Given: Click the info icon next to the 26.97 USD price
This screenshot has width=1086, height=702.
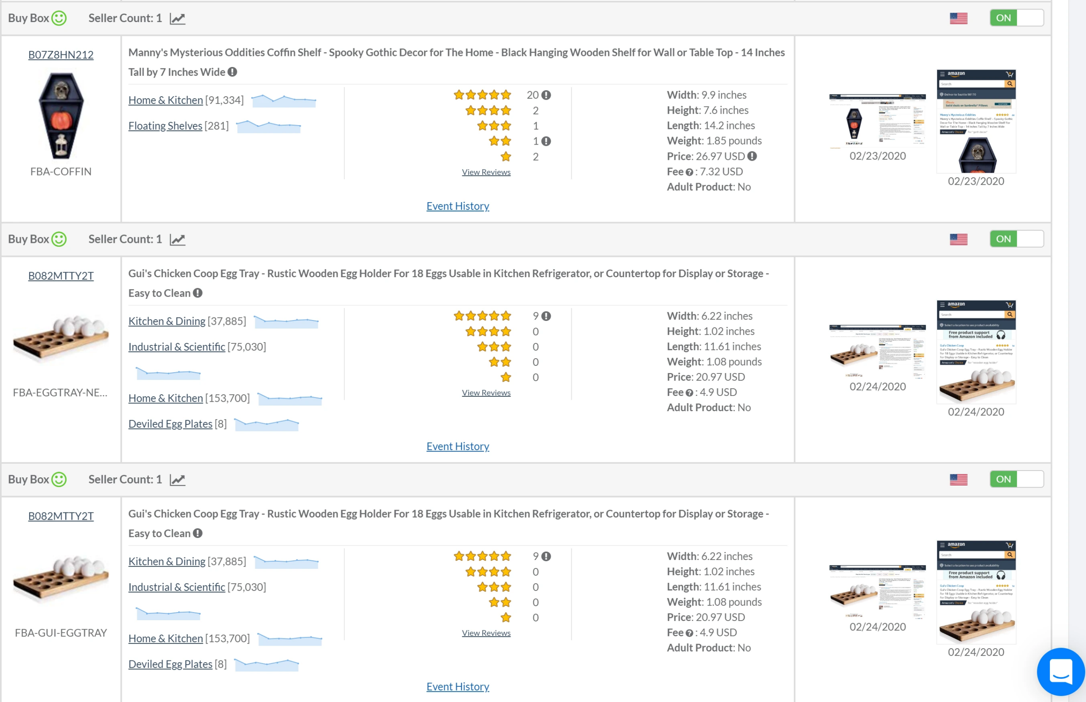Looking at the screenshot, I should point(752,156).
